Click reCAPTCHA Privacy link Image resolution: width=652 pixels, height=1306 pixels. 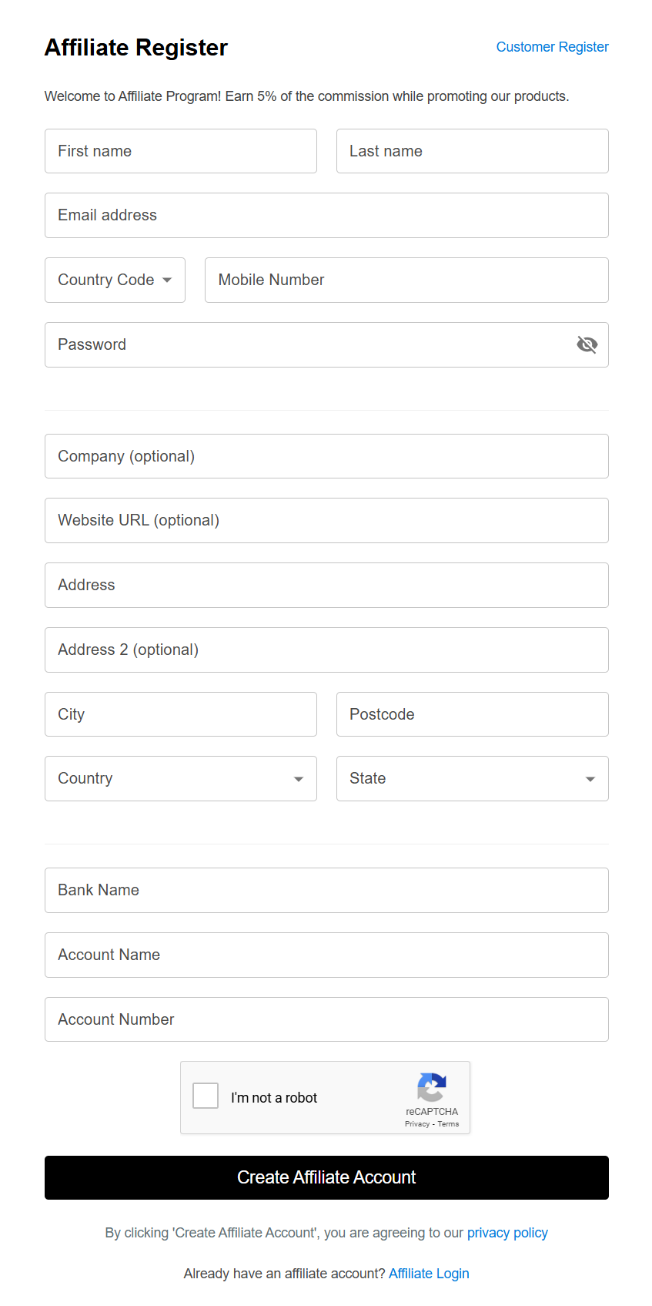[x=417, y=1124]
